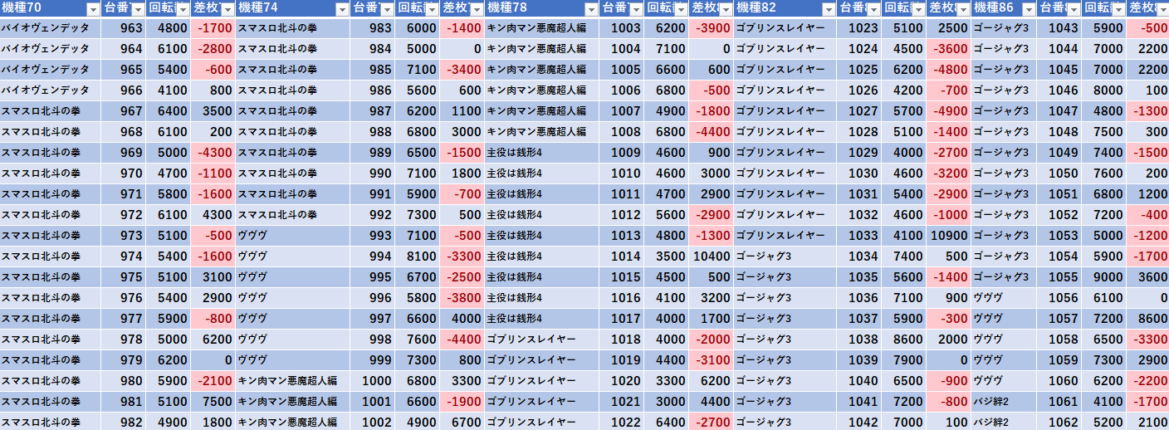Select machine number cell 1002
Image resolution: width=1169 pixels, height=430 pixels.
(373, 422)
